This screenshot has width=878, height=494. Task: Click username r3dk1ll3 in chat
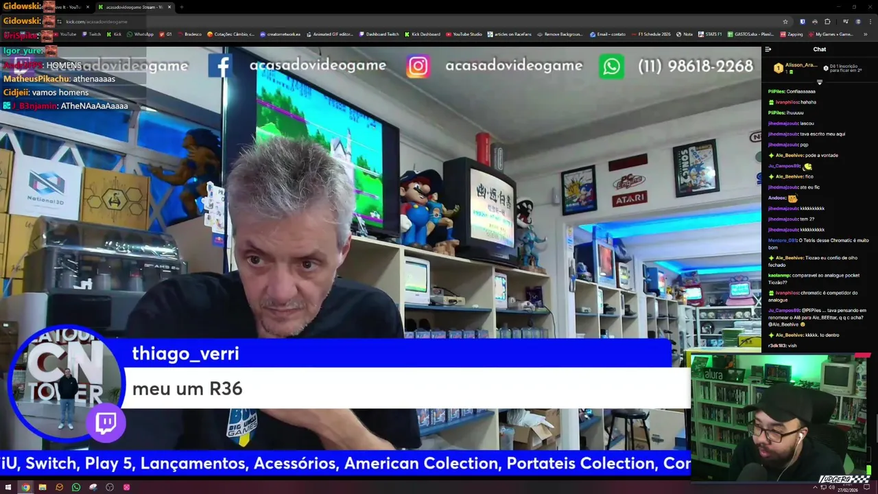tap(776, 346)
